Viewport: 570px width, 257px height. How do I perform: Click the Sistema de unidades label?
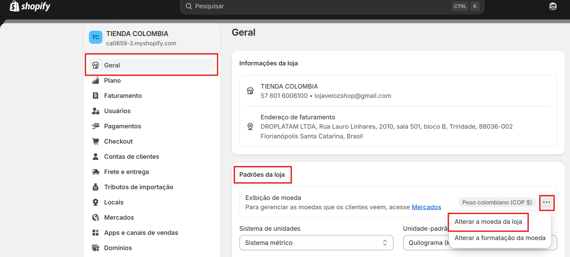click(x=270, y=229)
